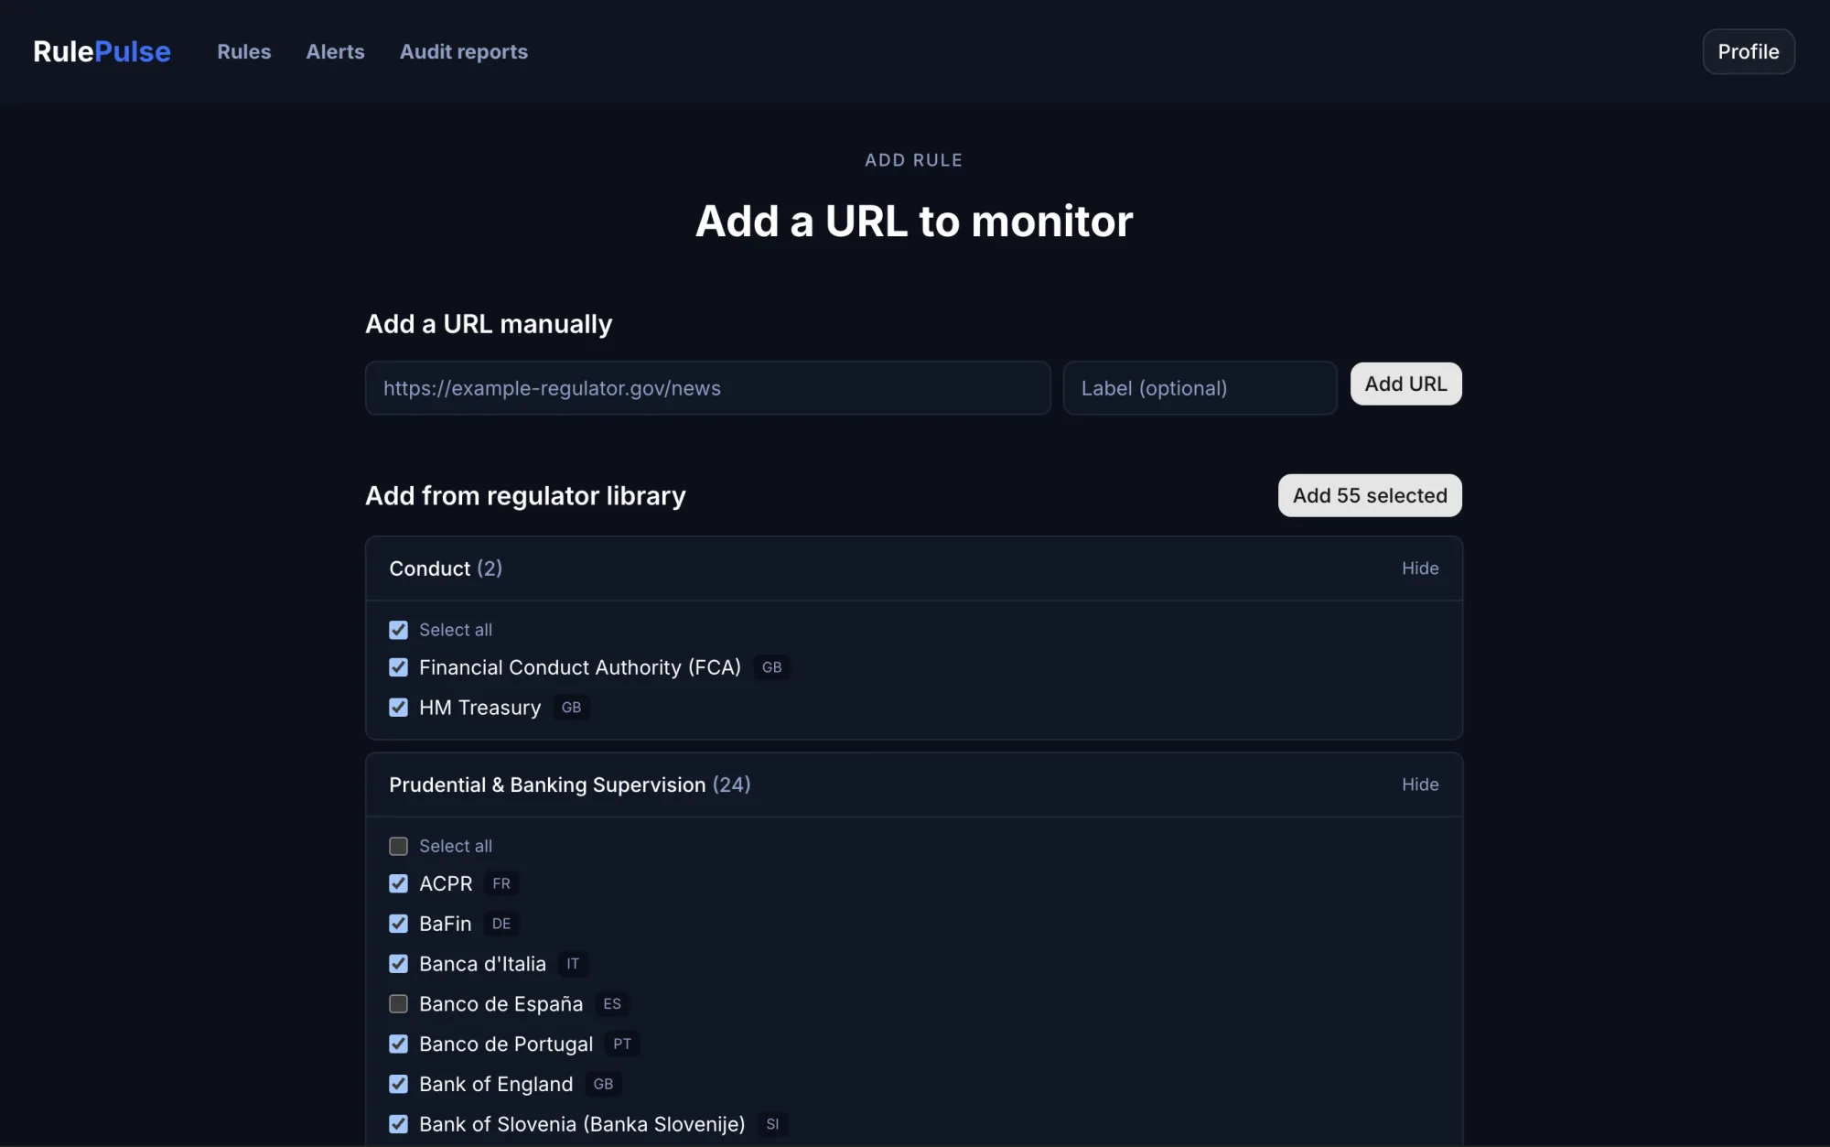Image resolution: width=1830 pixels, height=1147 pixels.
Task: Click the Add from regulator library heading
Action: 525,495
